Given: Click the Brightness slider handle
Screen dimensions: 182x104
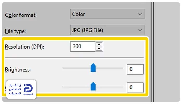Looking at the screenshot, I should click(x=93, y=68).
